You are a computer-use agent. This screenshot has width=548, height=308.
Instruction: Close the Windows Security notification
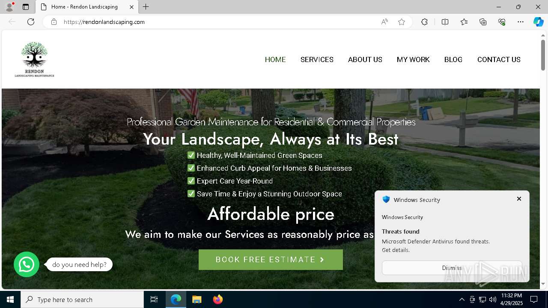tap(519, 199)
